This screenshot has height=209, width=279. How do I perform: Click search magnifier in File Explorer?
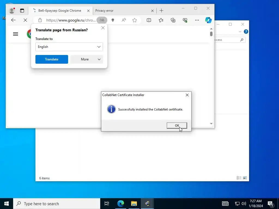click(242, 40)
